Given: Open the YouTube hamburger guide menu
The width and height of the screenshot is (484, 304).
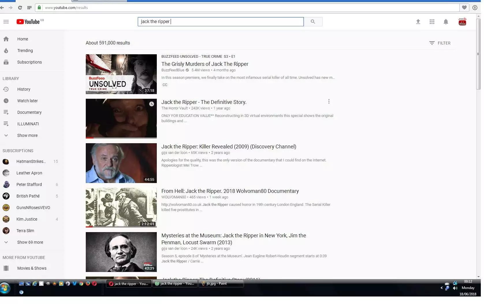Looking at the screenshot, I should pyautogui.click(x=6, y=22).
